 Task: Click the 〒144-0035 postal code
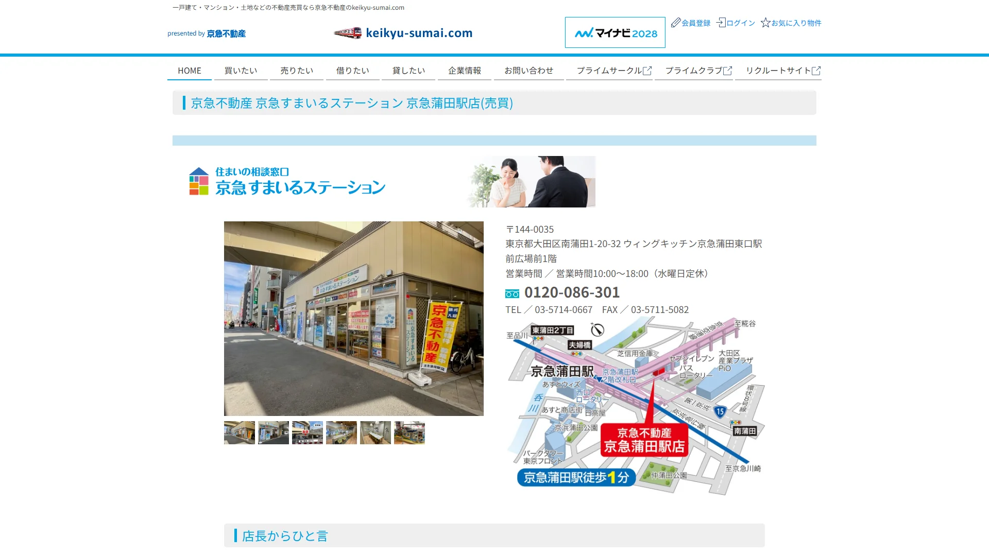tap(530, 230)
